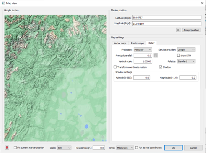Switch to the Raster maps tab
This screenshot has height=153, width=206.
[x=137, y=43]
